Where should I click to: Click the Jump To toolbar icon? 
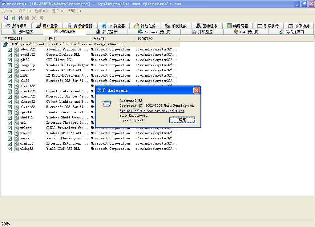click(x=41, y=18)
